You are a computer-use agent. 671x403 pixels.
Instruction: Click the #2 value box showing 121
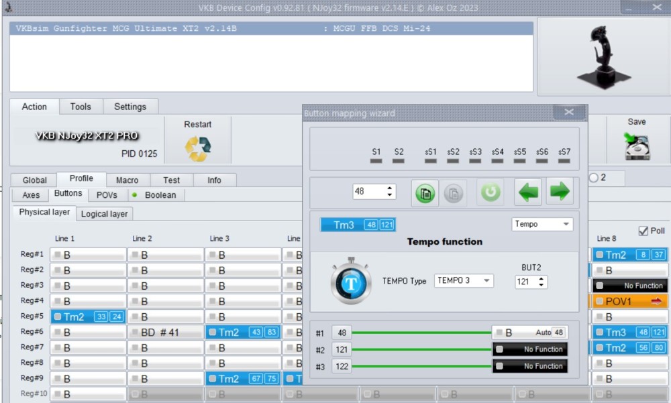point(342,349)
